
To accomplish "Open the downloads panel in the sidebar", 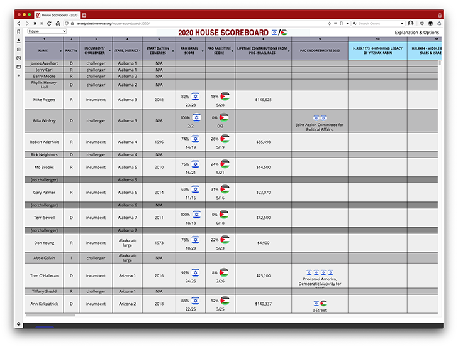I will (19, 40).
